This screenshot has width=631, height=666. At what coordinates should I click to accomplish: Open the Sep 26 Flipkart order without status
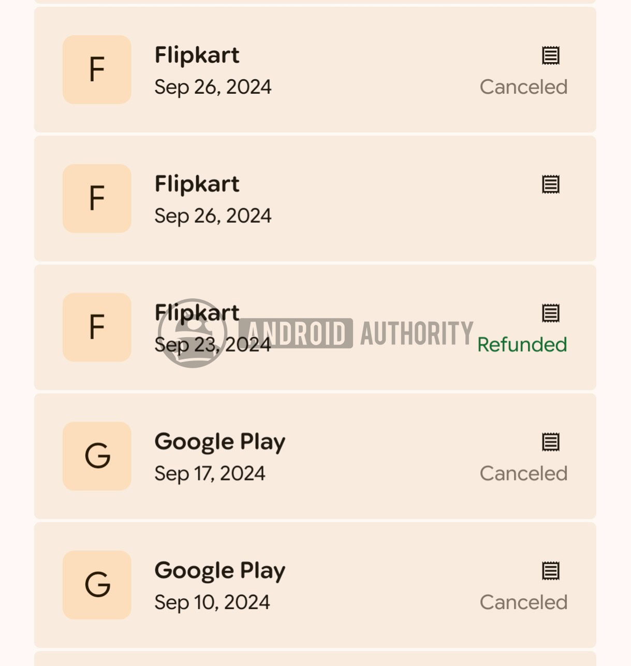315,199
